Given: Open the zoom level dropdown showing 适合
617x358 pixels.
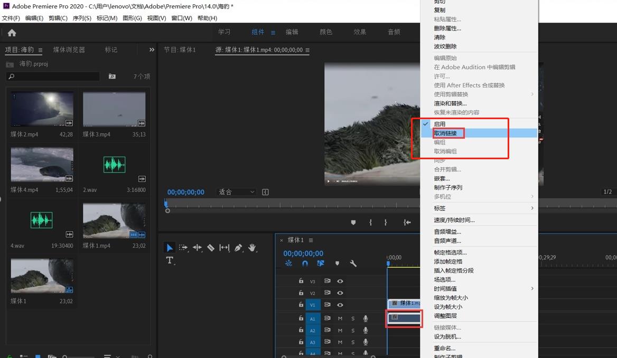Looking at the screenshot, I should (x=237, y=192).
